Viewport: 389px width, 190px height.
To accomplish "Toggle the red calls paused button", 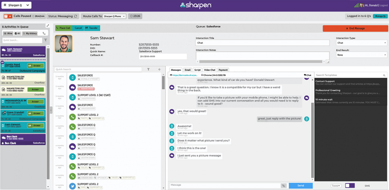I will [8, 16].
